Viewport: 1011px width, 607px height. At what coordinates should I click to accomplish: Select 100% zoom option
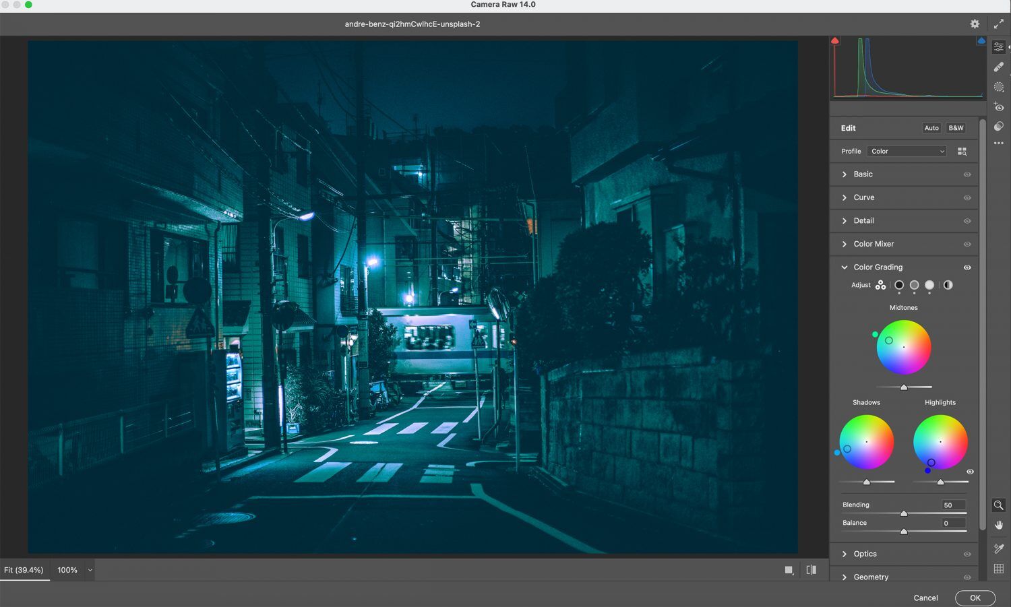pyautogui.click(x=67, y=570)
